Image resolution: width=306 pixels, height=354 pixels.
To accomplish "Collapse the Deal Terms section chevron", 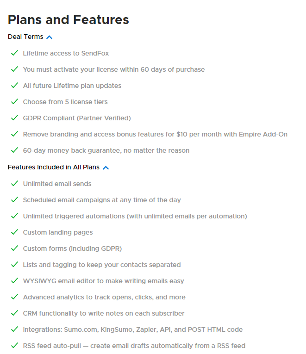I will click(50, 37).
